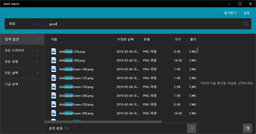The height and width of the screenshot is (134, 256).
Task: Select file name diskGoodGreen-150.png
Action: (x=76, y=87)
